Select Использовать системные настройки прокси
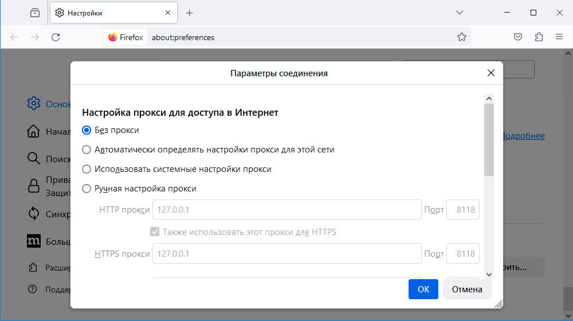 [87, 169]
